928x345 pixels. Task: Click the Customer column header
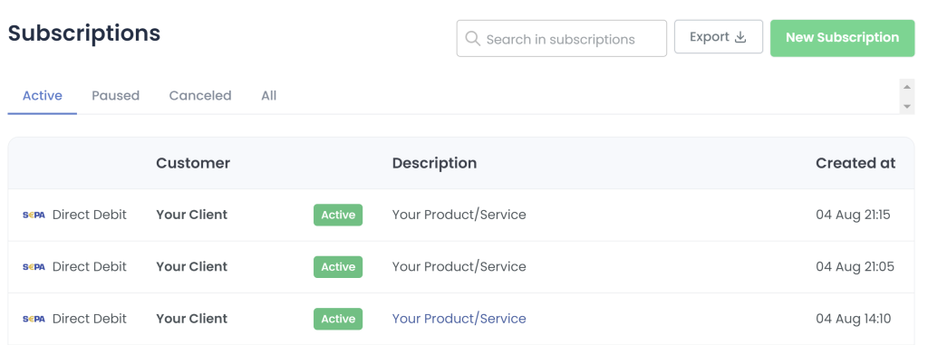[193, 163]
